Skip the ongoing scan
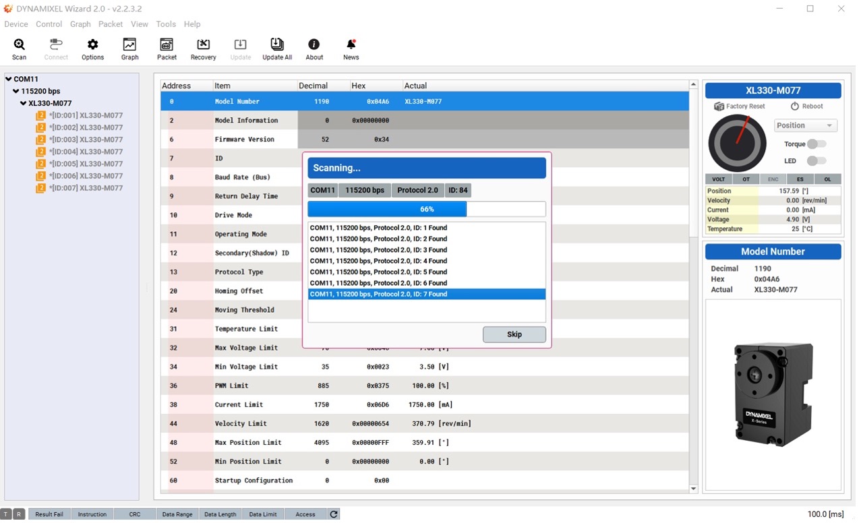Image resolution: width=859 pixels, height=523 pixels. click(514, 334)
